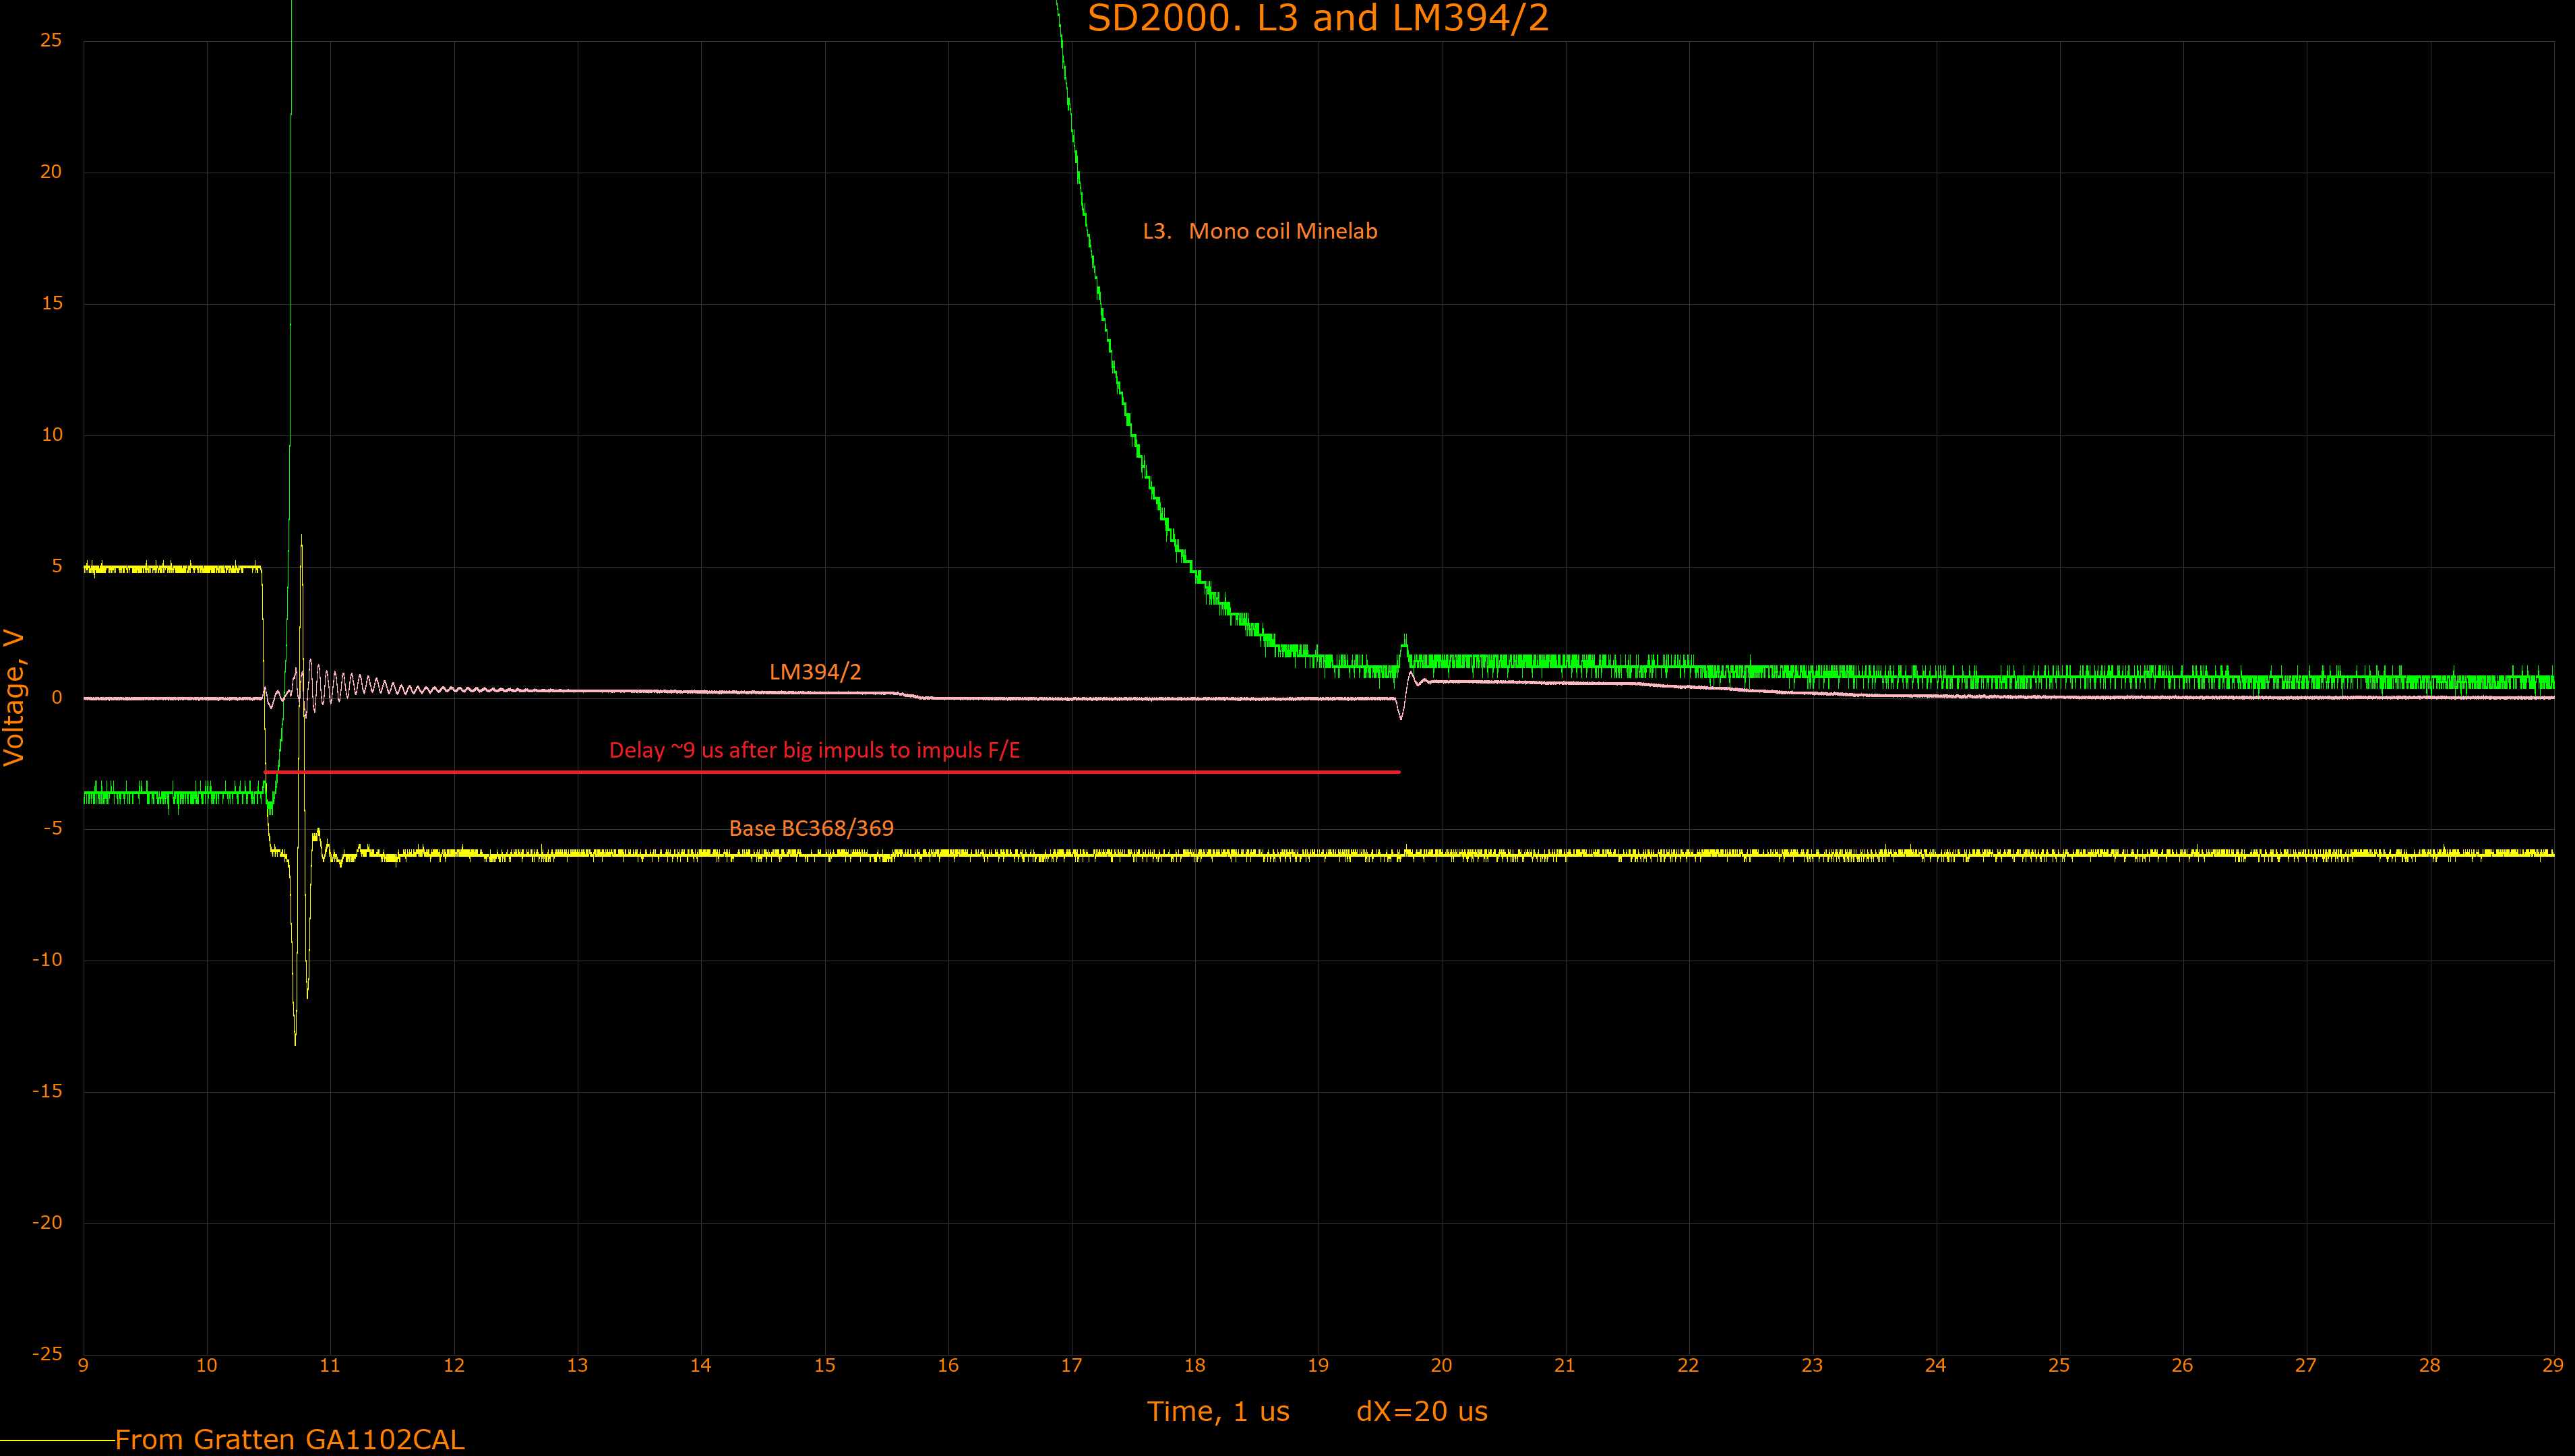Click the y-axis tick label -10

point(46,959)
